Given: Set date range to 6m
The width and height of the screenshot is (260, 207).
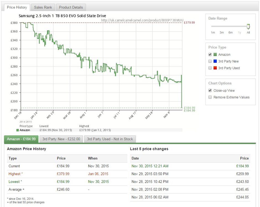Looking at the screenshot, I should pyautogui.click(x=230, y=33).
